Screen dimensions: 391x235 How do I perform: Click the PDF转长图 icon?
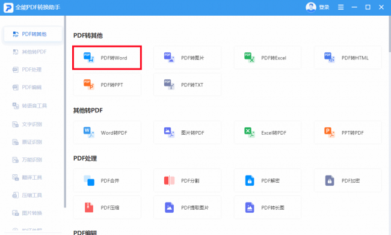[250, 207]
